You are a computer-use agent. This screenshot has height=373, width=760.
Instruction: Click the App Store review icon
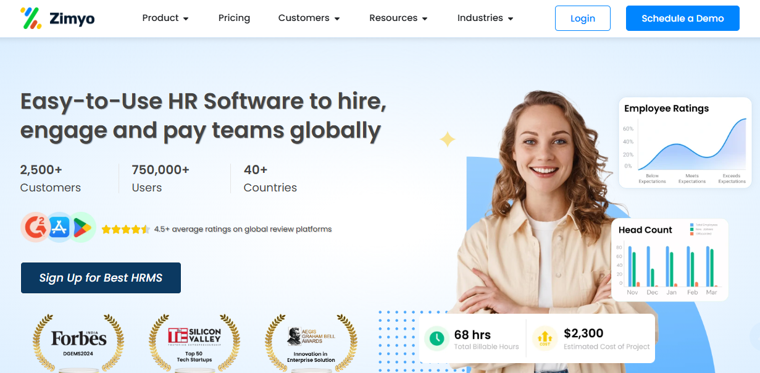pyautogui.click(x=59, y=227)
